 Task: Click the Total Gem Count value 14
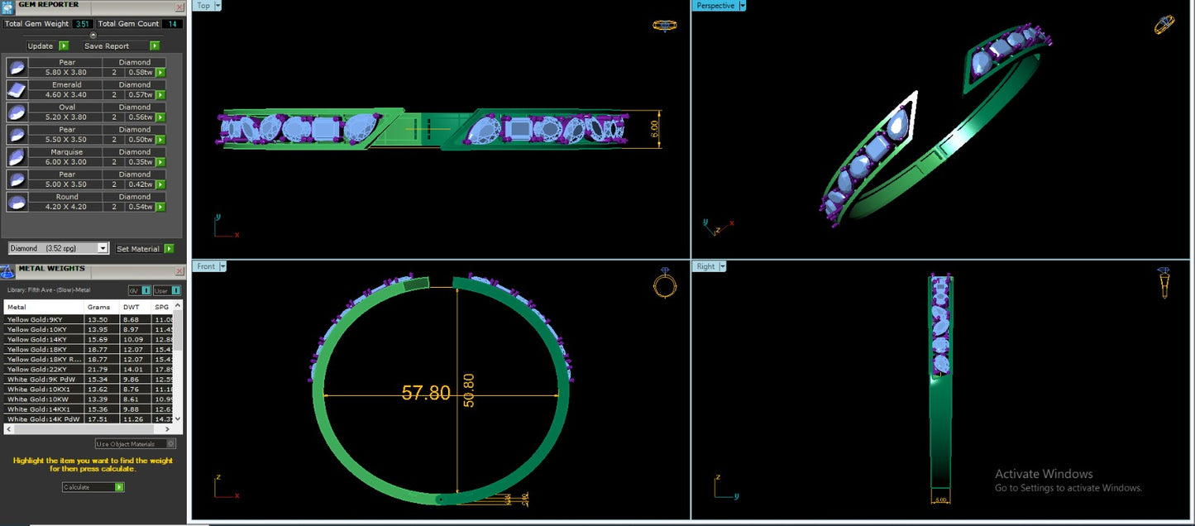point(172,24)
